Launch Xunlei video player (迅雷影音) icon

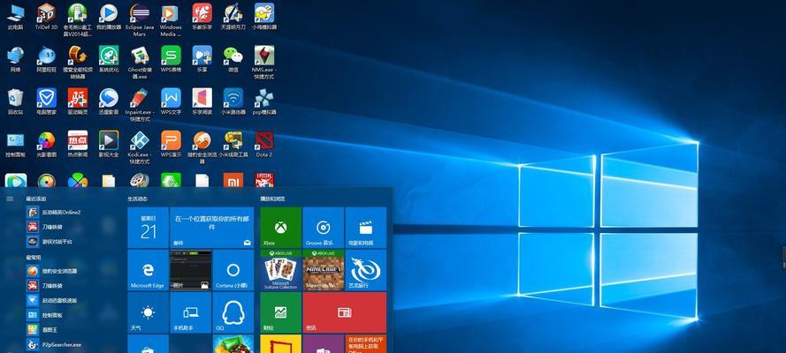pos(108,101)
